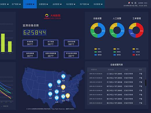Image resolution: width=151 pixels, height=113 pixels.
Task: Click the 服务器数量 387个 card
Action: (30, 55)
